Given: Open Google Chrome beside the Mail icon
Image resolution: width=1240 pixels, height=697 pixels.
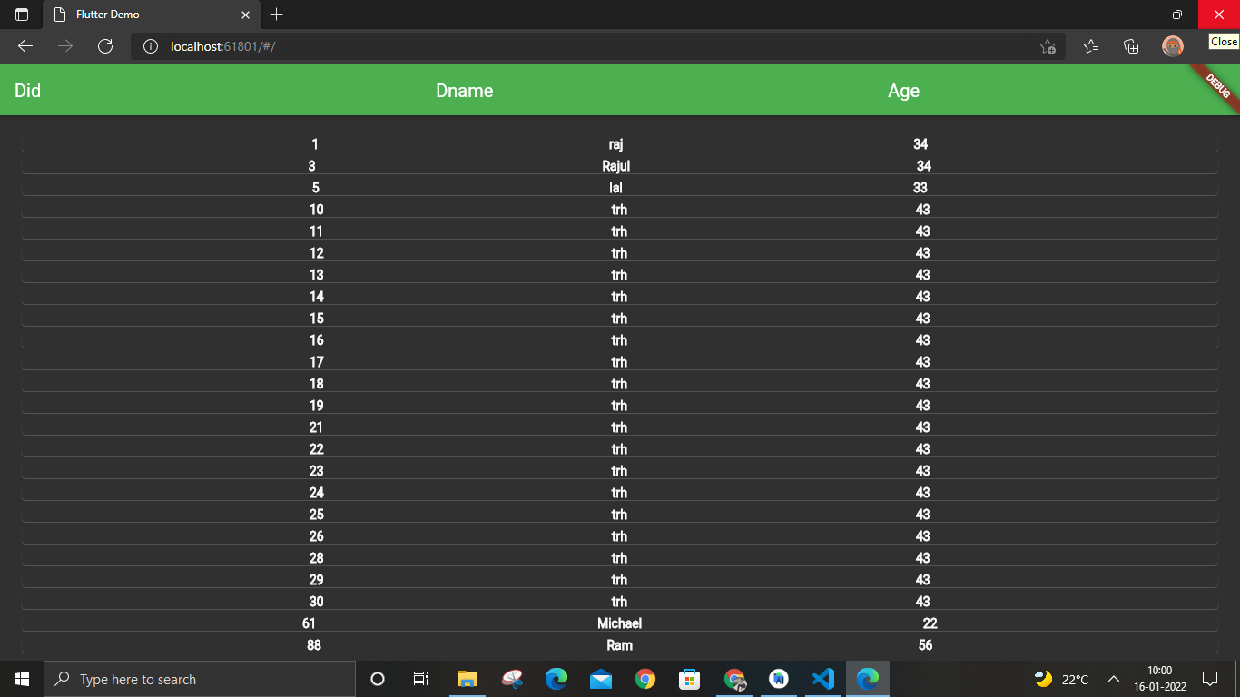Looking at the screenshot, I should point(645,679).
